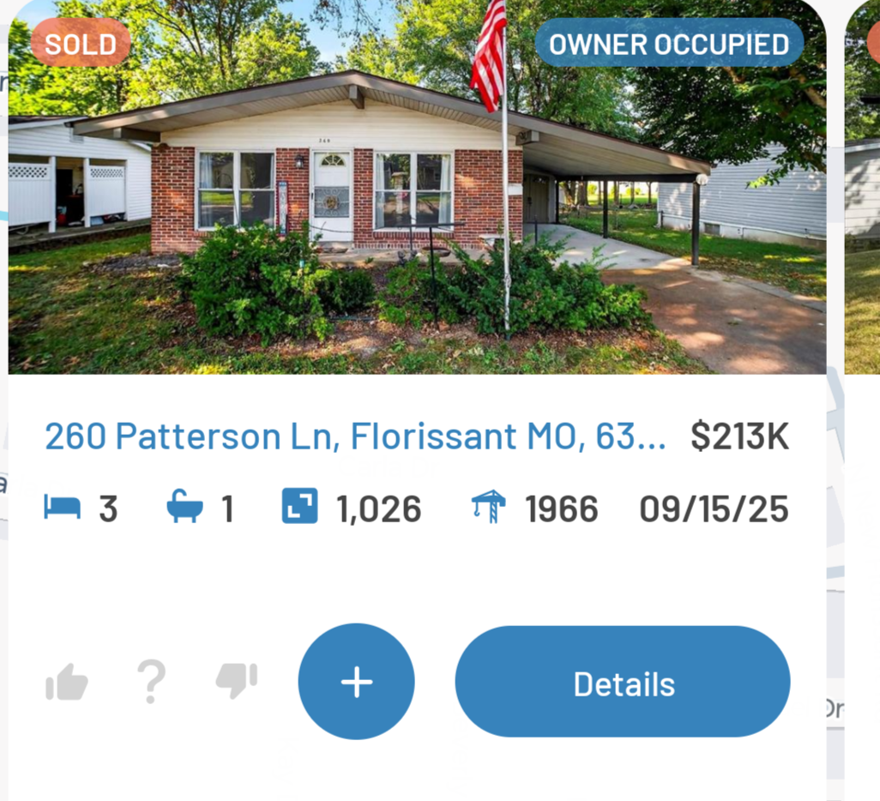Click the question mark maybe icon

pyautogui.click(x=152, y=682)
